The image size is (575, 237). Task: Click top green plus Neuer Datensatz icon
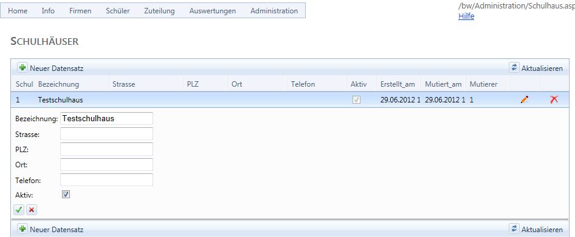coord(22,68)
